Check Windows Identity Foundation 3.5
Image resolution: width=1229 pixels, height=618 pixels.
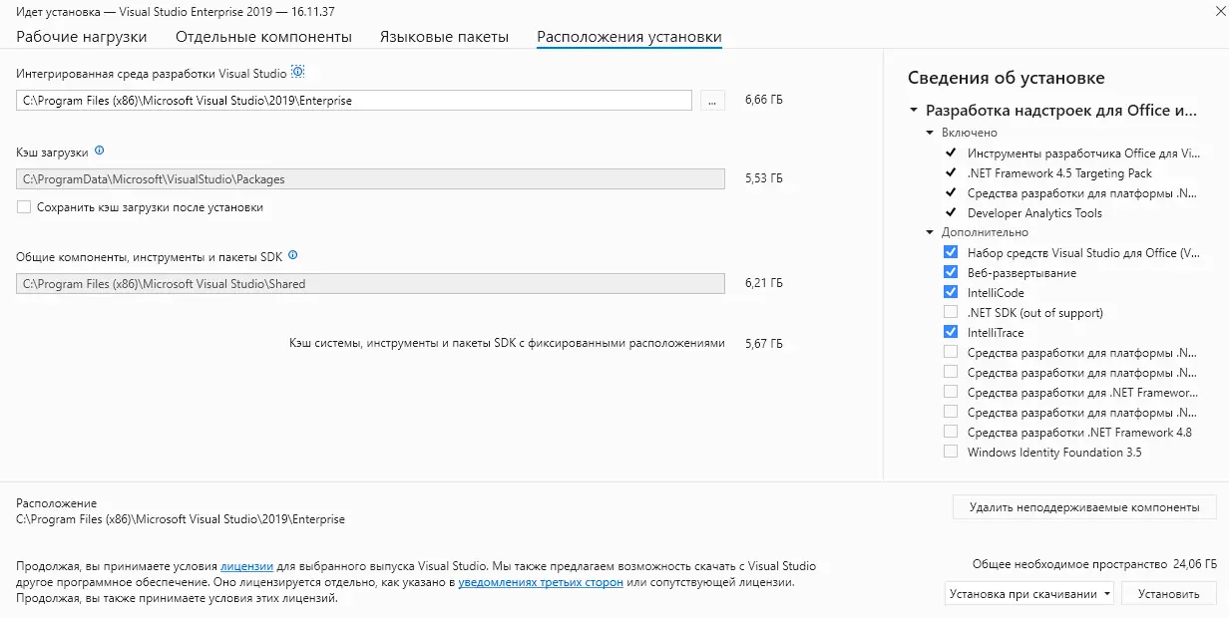(x=950, y=452)
